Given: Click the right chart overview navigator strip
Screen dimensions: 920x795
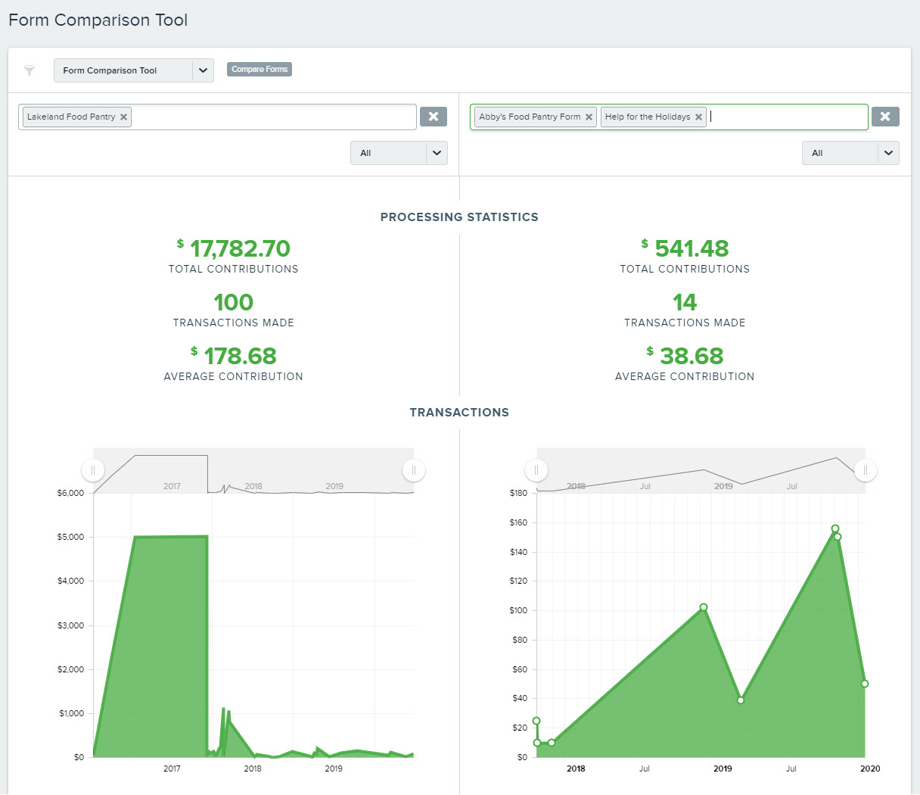Looking at the screenshot, I should click(x=701, y=470).
